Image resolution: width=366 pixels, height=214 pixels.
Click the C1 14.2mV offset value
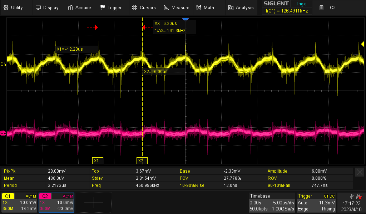coord(29,209)
